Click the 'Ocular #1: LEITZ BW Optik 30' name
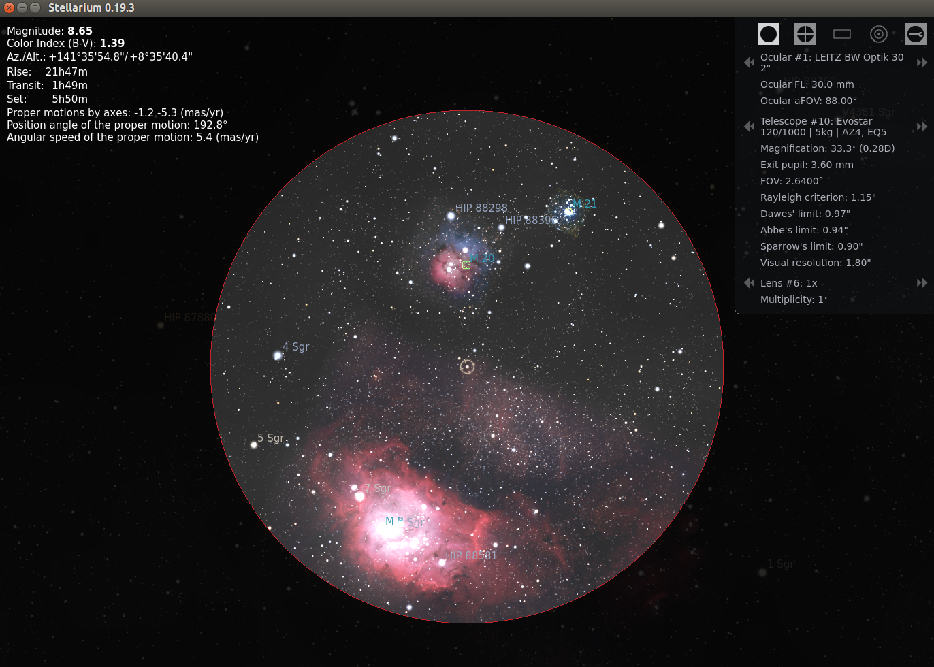 pos(832,63)
